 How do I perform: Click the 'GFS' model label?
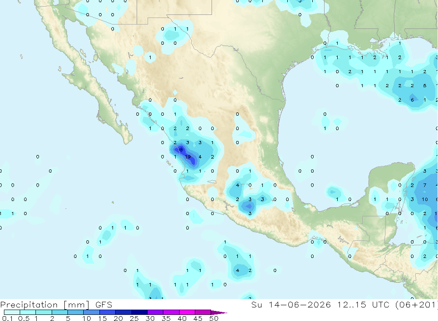tap(104, 304)
